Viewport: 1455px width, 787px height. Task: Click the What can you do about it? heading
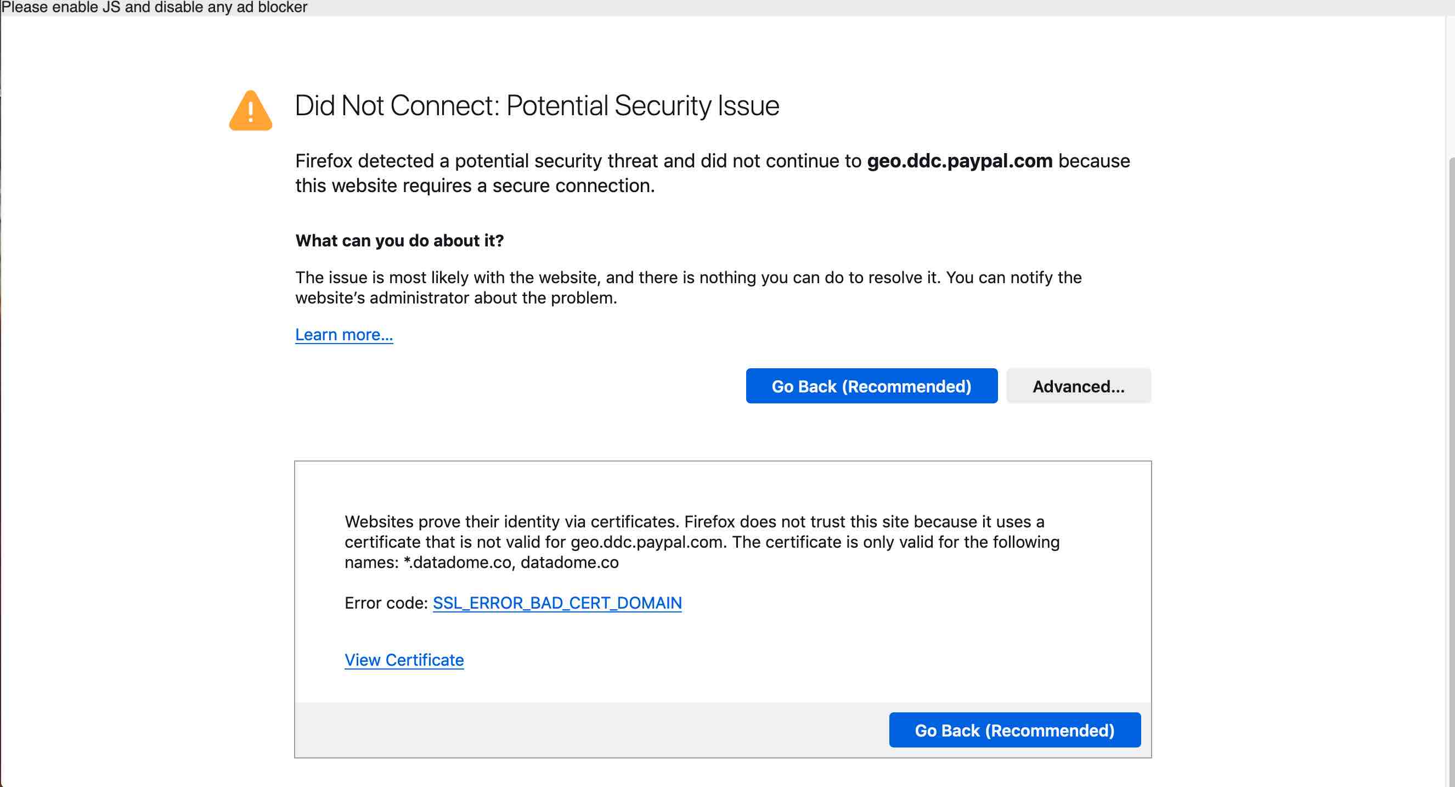(x=399, y=241)
